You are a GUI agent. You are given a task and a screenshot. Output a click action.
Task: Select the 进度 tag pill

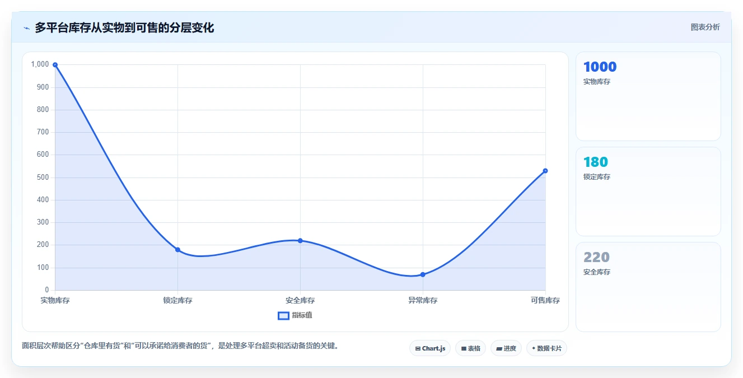click(506, 348)
